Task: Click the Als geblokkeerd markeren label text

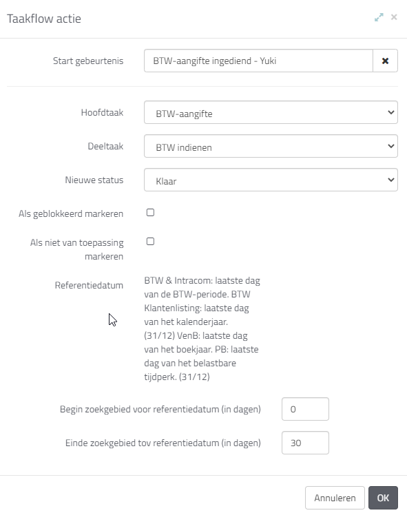Action: [x=71, y=213]
